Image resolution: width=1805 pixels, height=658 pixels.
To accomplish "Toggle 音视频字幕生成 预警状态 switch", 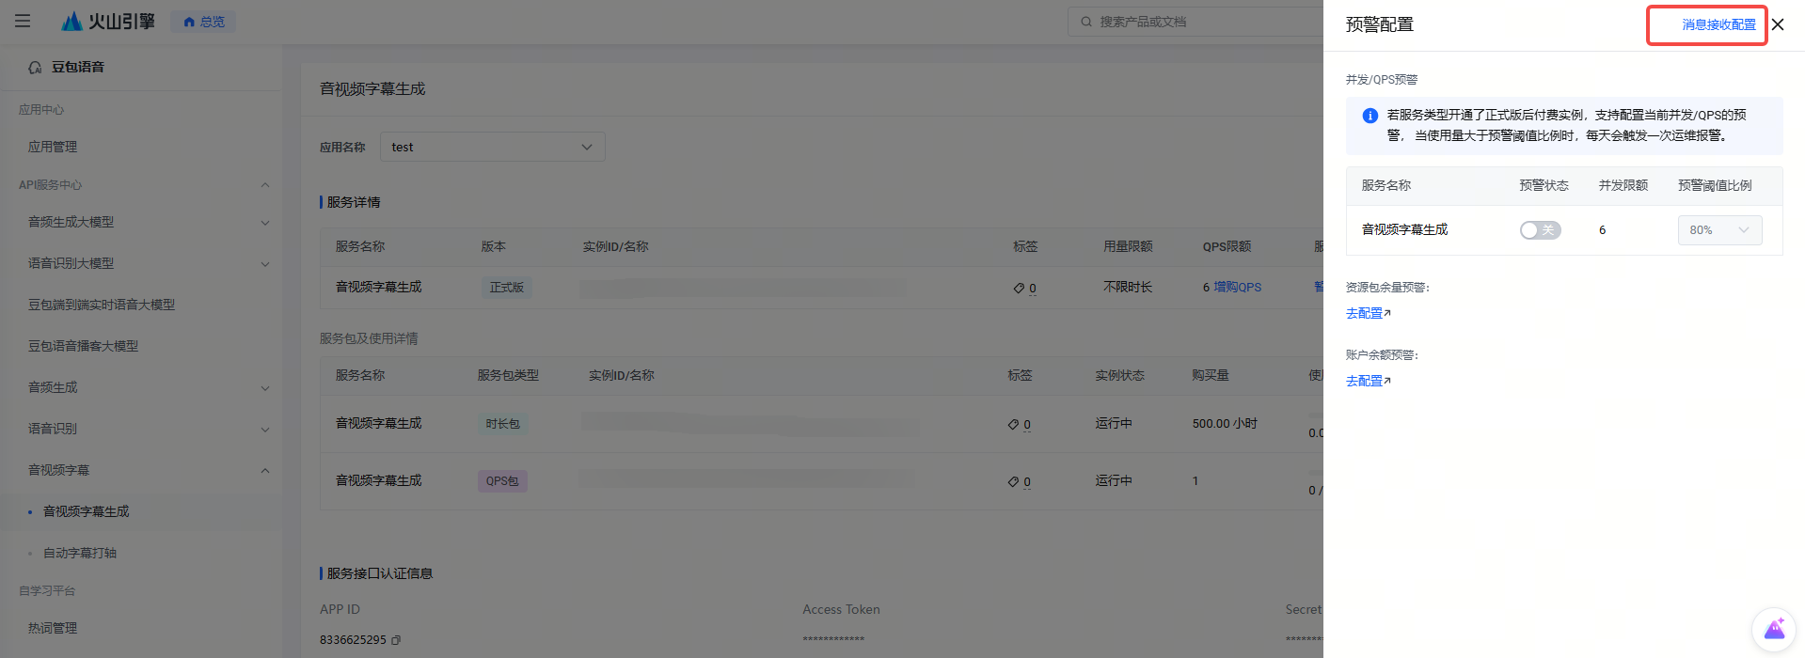I will (x=1540, y=230).
